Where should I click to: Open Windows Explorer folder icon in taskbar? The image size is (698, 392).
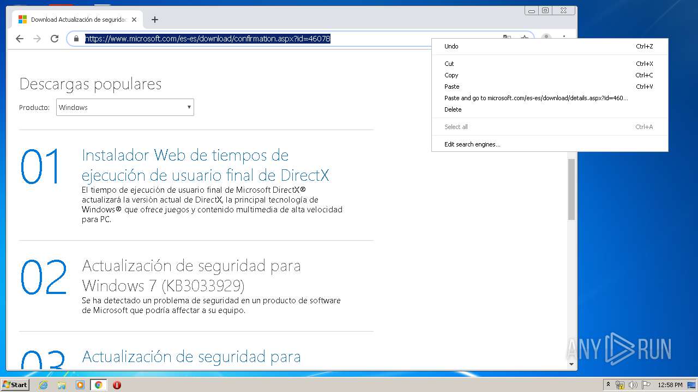coord(62,385)
